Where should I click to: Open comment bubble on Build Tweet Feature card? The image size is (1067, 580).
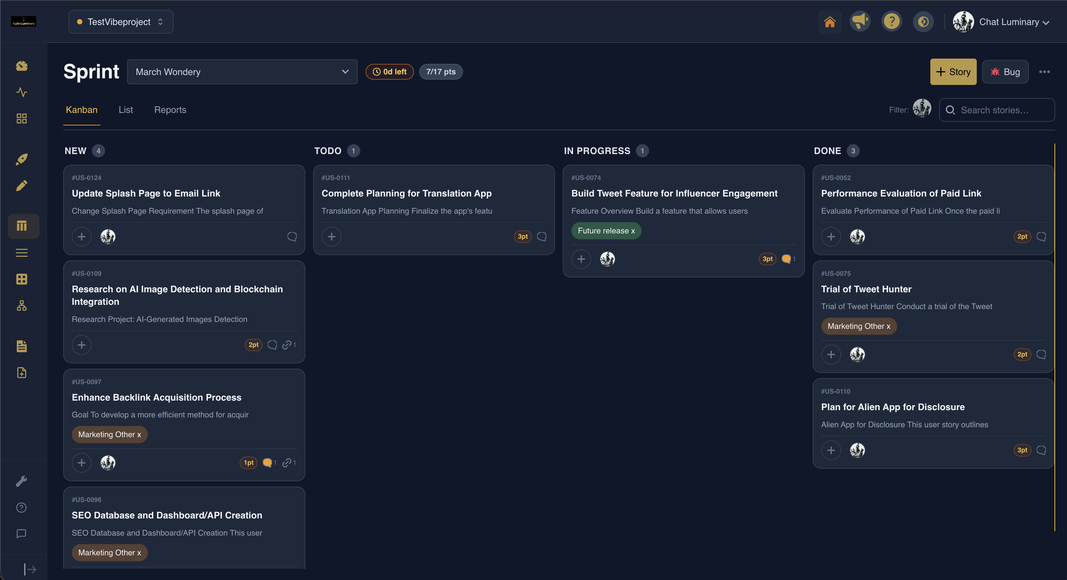[786, 259]
